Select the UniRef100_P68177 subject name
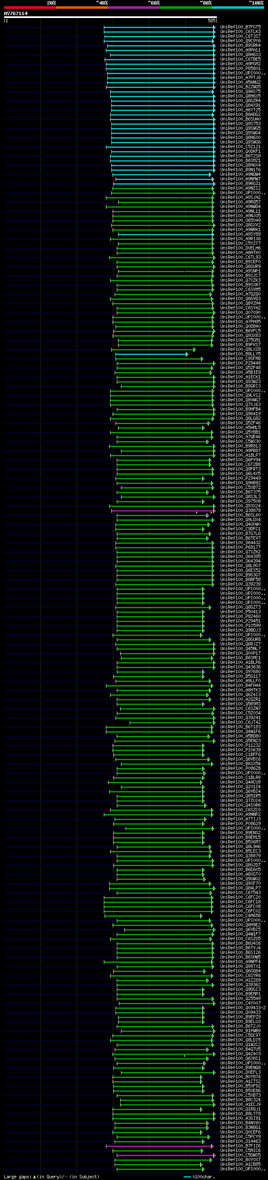 coord(240,548)
